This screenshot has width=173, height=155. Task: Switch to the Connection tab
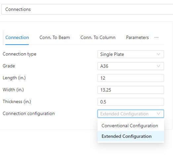coord(17,37)
